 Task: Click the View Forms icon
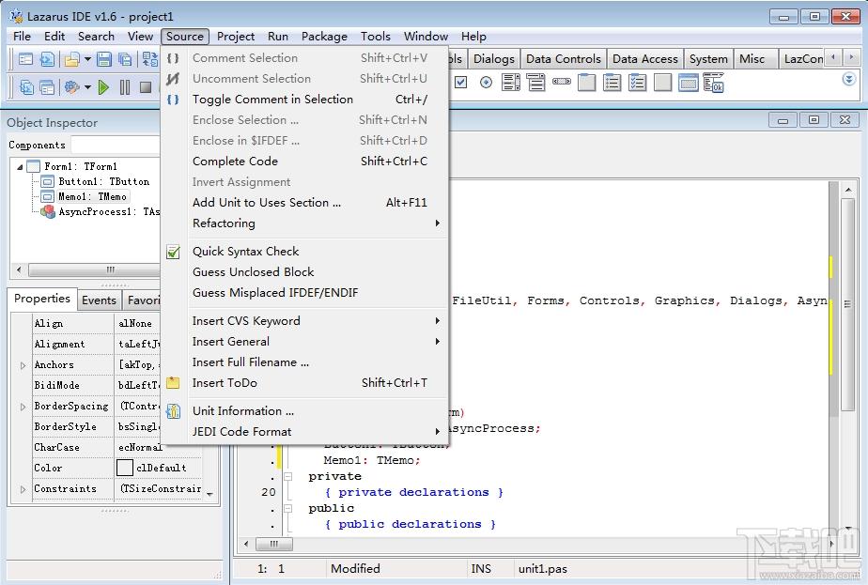(48, 87)
